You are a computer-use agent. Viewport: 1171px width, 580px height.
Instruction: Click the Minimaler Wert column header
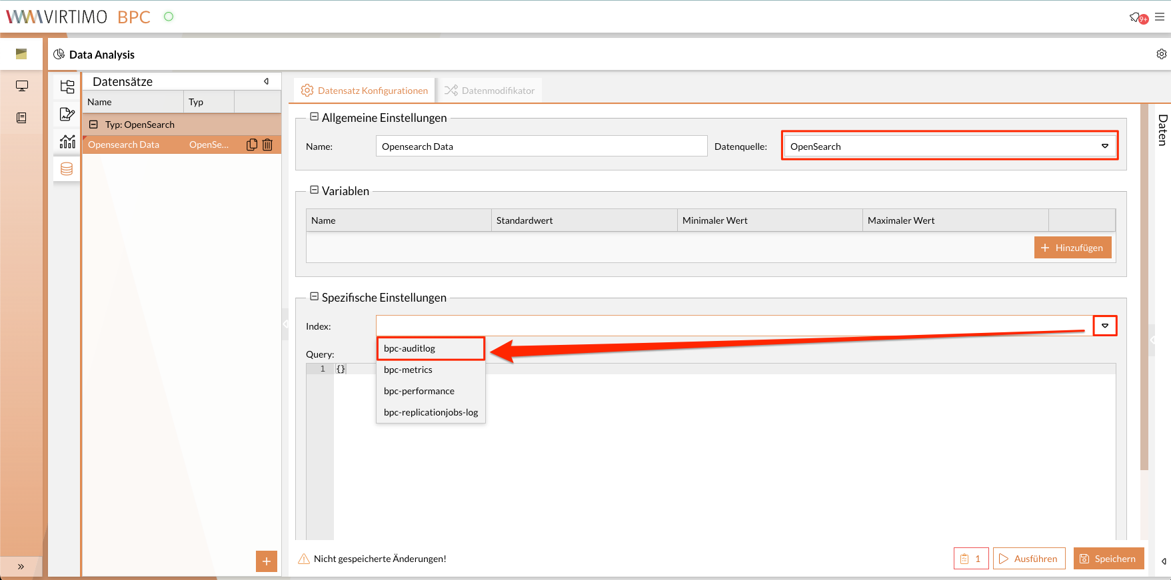(770, 220)
